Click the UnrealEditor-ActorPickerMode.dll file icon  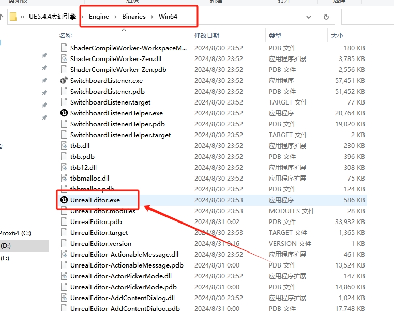[x=64, y=276]
